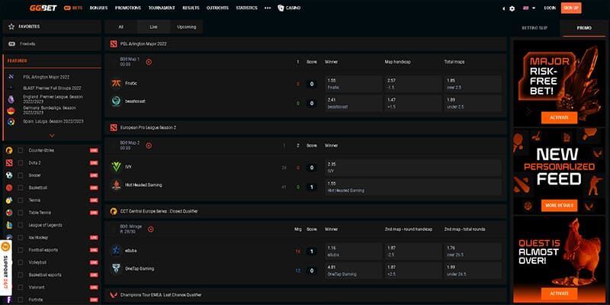The width and height of the screenshot is (610, 305).
Task: Click the Fnatic team logo
Action: click(117, 83)
